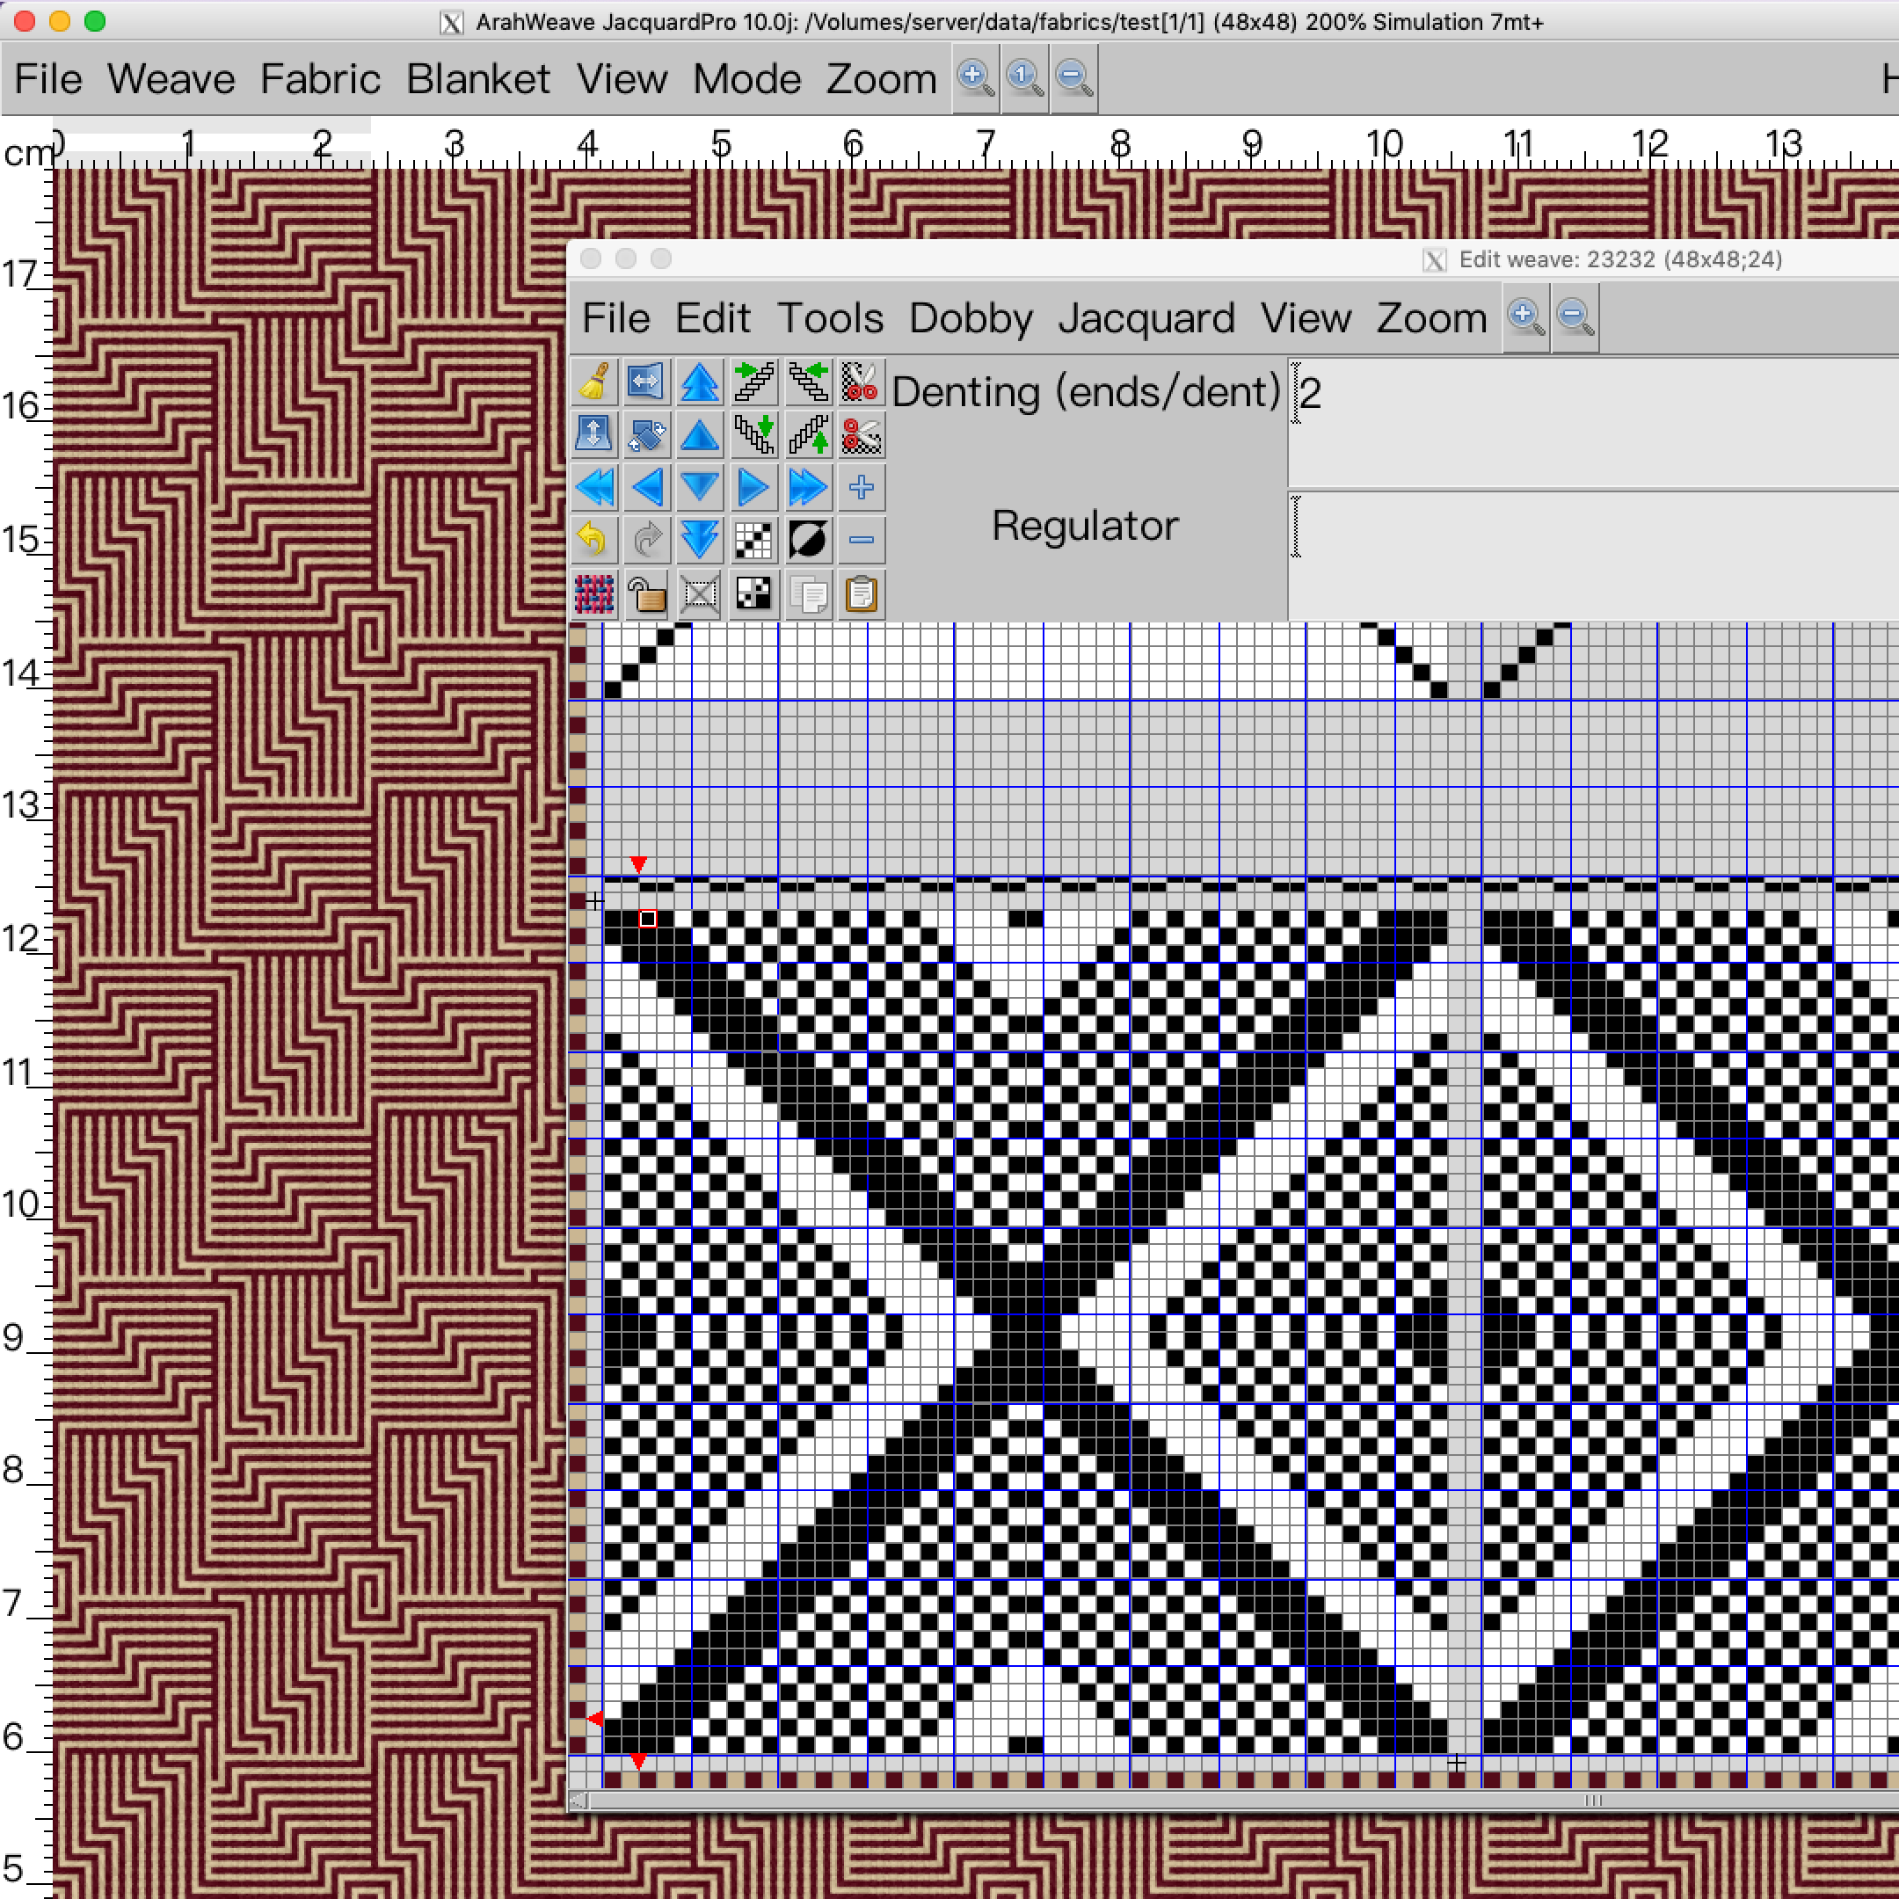This screenshot has height=1899, width=1899.
Task: Open the Tools menu
Action: click(831, 318)
